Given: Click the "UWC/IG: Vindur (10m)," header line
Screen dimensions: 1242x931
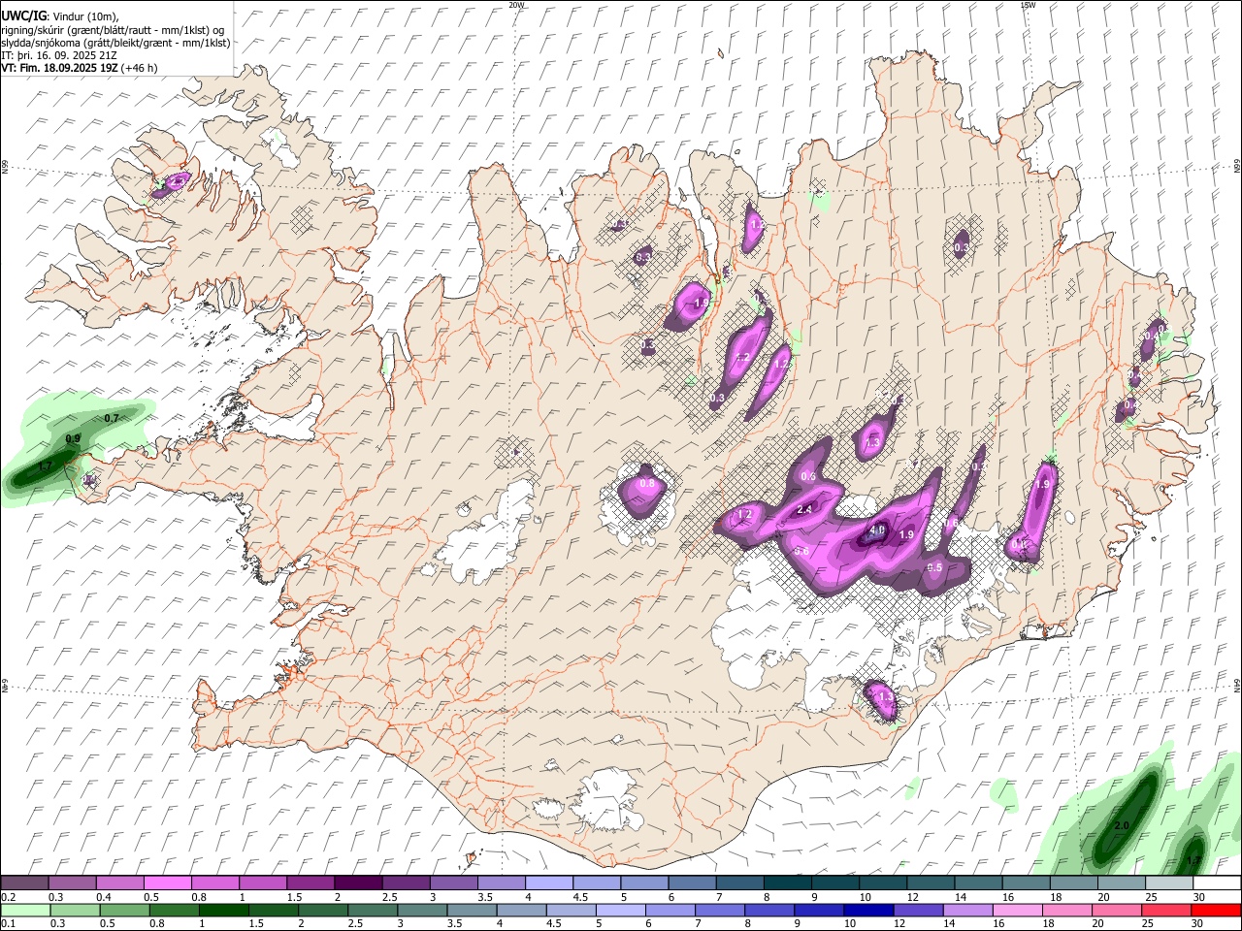Looking at the screenshot, I should click(x=60, y=16).
